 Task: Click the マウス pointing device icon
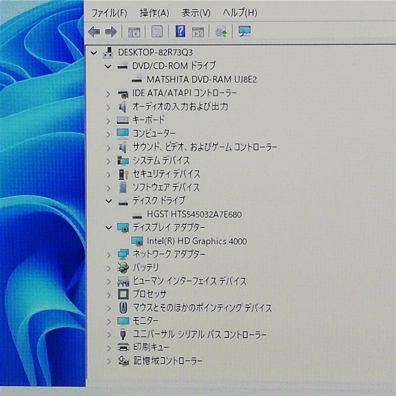pos(123,308)
